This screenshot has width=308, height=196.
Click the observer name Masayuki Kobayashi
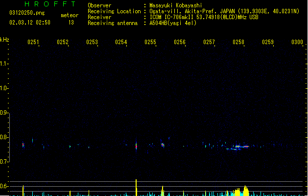[x=176, y=5]
